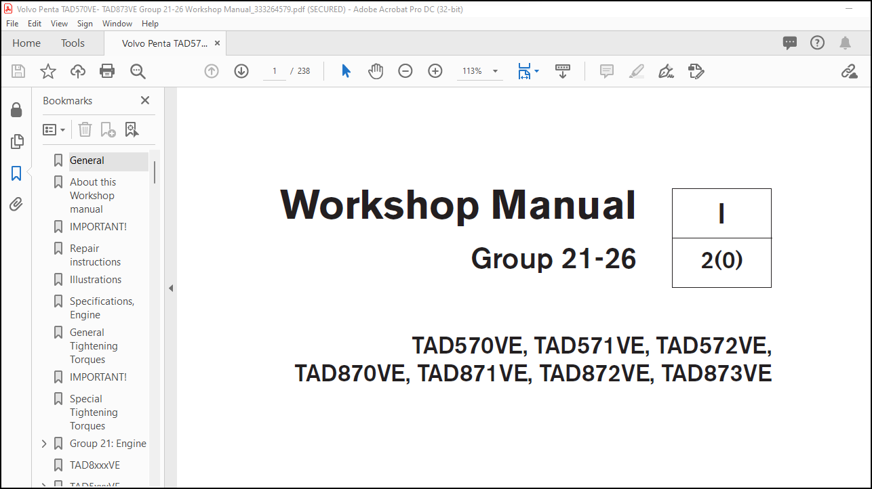Open the Fill and Sign pen tool
The width and height of the screenshot is (872, 489).
pos(666,71)
